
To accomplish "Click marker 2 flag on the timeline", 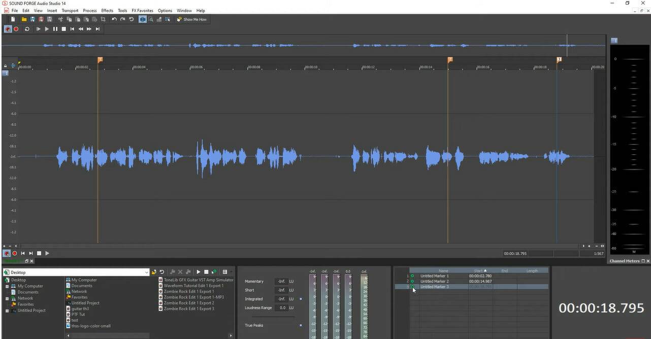I will [x=449, y=60].
